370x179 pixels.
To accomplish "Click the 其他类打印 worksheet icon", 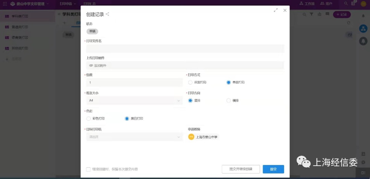I will click(x=7, y=48).
